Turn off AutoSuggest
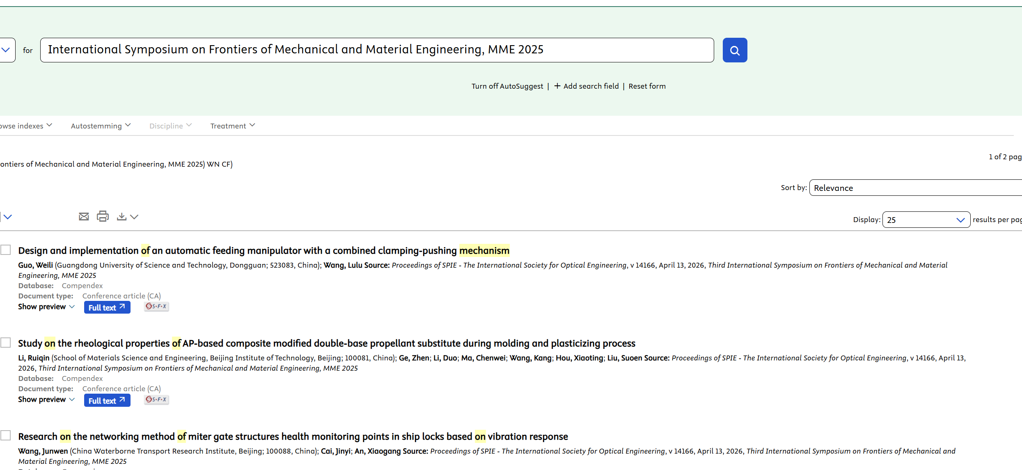Screen dimensions: 1022x470 pyautogui.click(x=507, y=86)
